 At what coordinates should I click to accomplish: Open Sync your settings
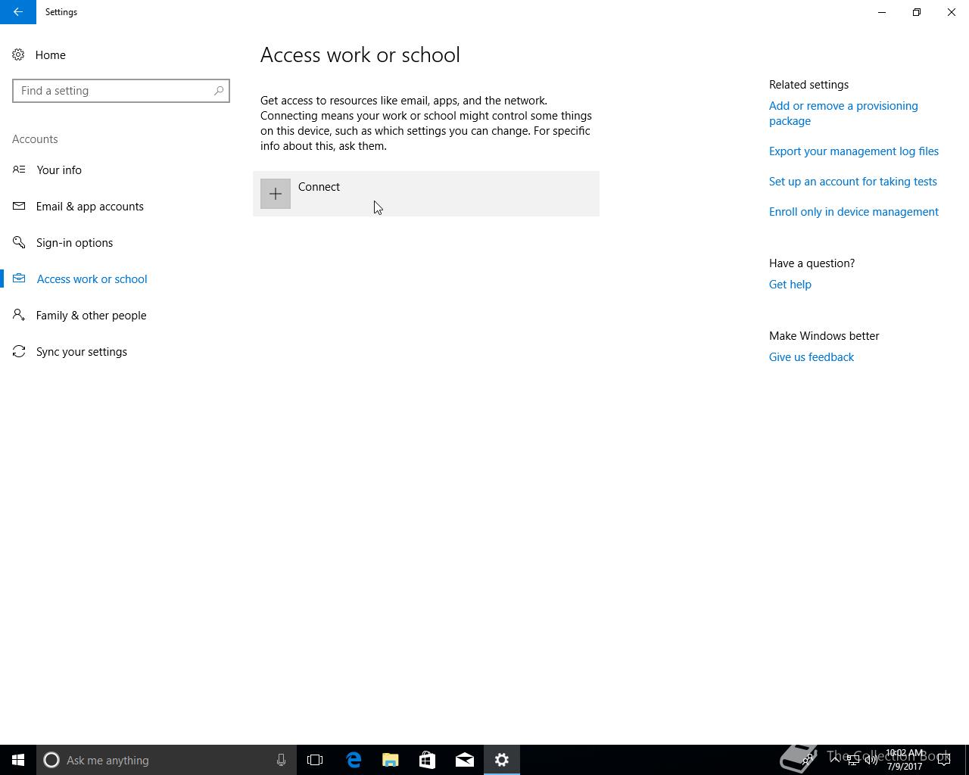coord(82,352)
